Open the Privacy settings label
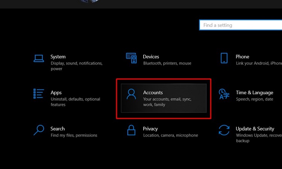Screen dimensions: 282x169 pos(150,129)
